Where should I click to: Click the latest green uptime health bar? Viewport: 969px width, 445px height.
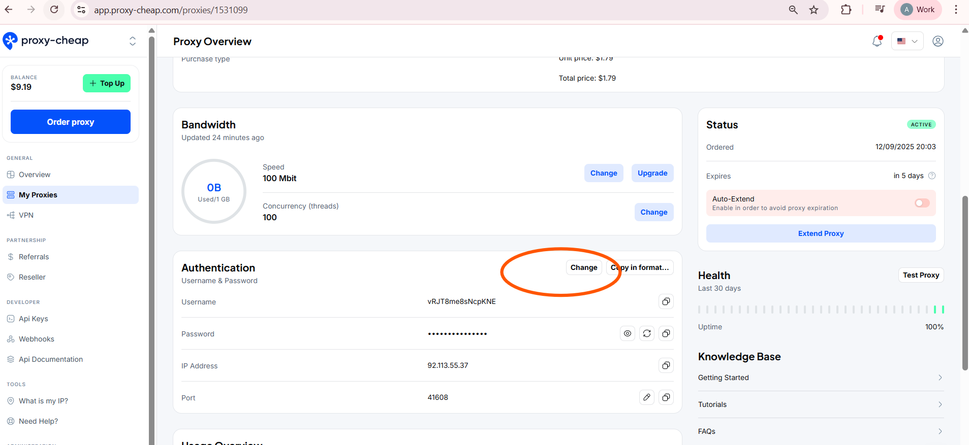pyautogui.click(x=943, y=309)
